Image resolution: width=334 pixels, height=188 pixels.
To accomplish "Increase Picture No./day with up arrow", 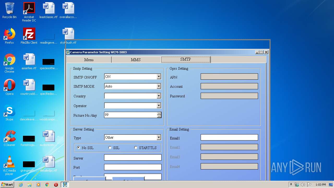I will point(159,114).
